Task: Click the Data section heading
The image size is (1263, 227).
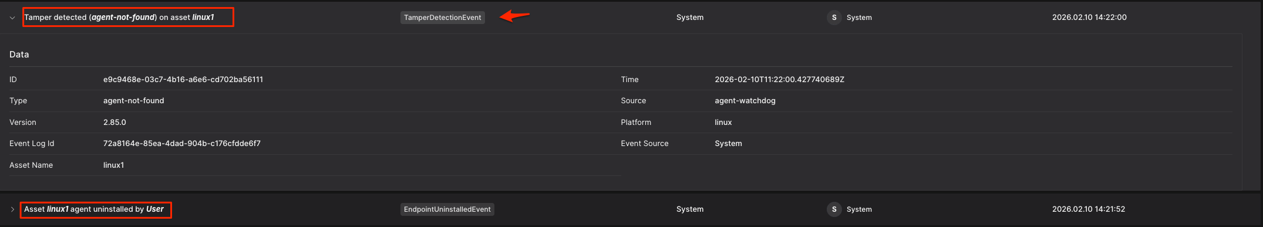Action: [x=19, y=55]
